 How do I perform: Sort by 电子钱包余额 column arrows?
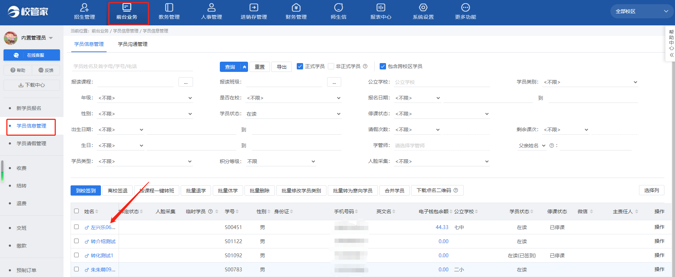pos(451,211)
